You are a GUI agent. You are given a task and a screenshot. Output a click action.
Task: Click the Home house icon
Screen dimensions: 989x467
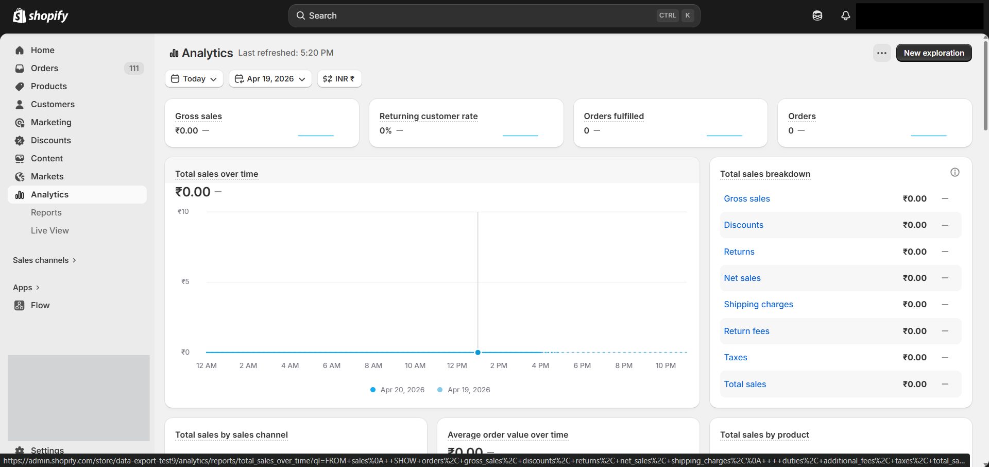click(20, 50)
